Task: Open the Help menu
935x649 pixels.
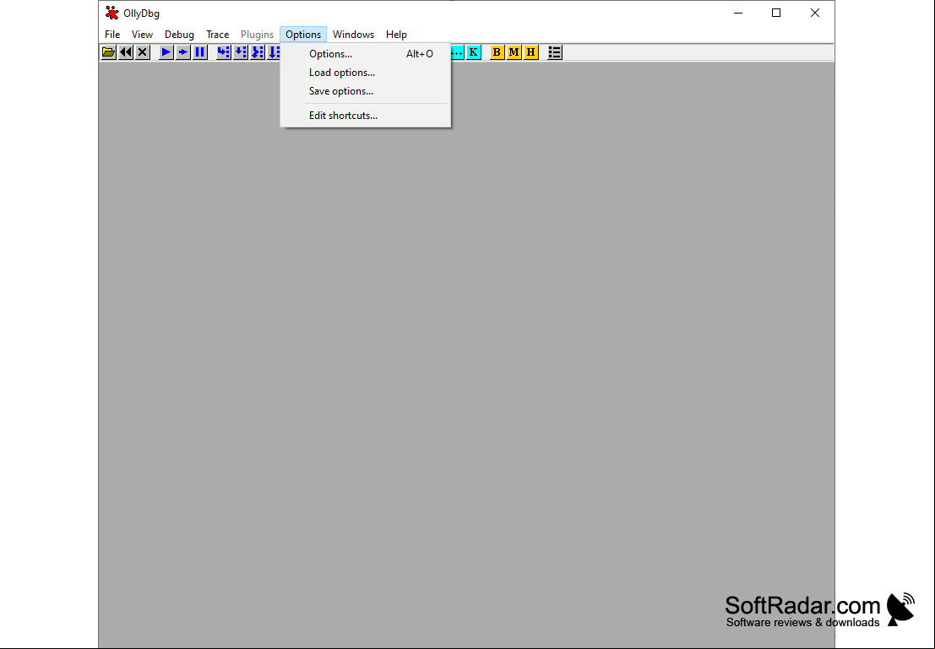Action: coord(396,35)
